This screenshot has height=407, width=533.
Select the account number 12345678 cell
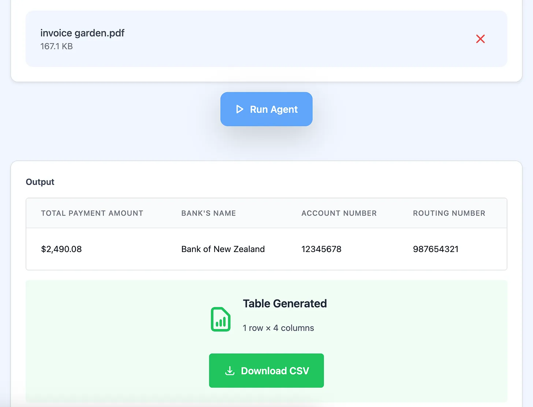tap(321, 249)
